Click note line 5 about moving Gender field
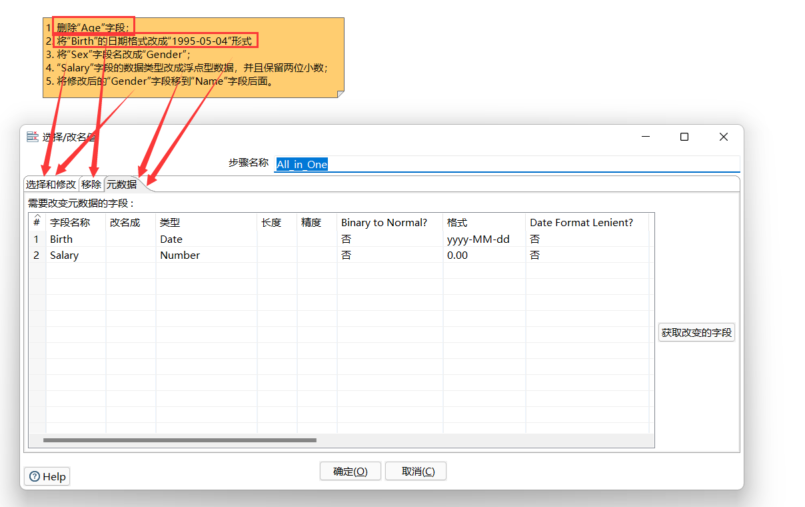Image resolution: width=805 pixels, height=507 pixels. coord(161,81)
